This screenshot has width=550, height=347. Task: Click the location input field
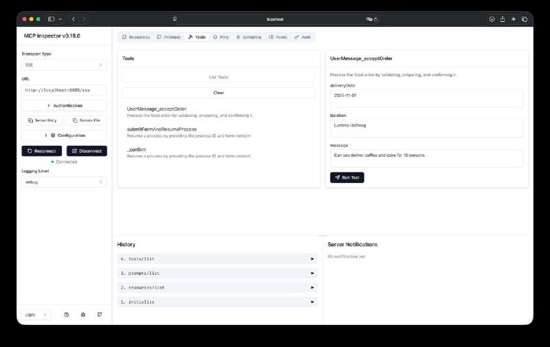coord(426,128)
